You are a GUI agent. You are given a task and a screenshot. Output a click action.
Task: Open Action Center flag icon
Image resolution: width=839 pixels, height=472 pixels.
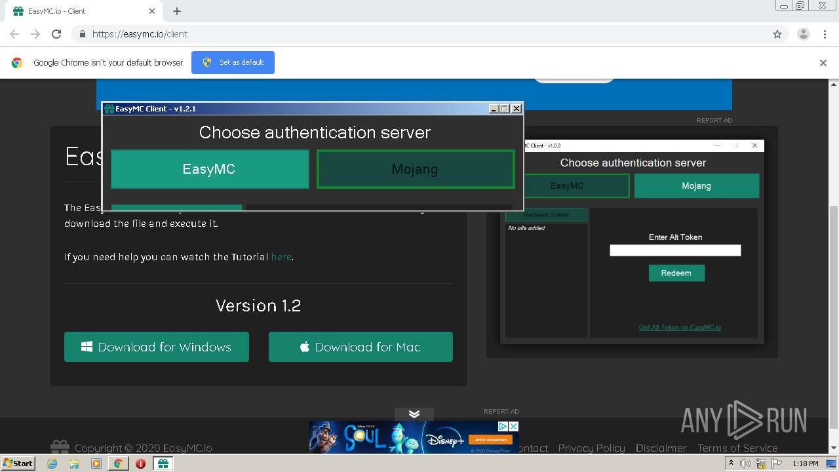coord(777,463)
